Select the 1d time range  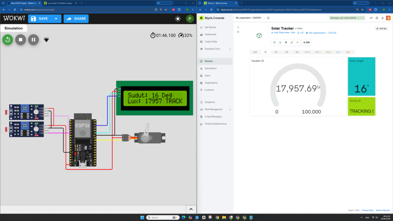[x=286, y=52]
